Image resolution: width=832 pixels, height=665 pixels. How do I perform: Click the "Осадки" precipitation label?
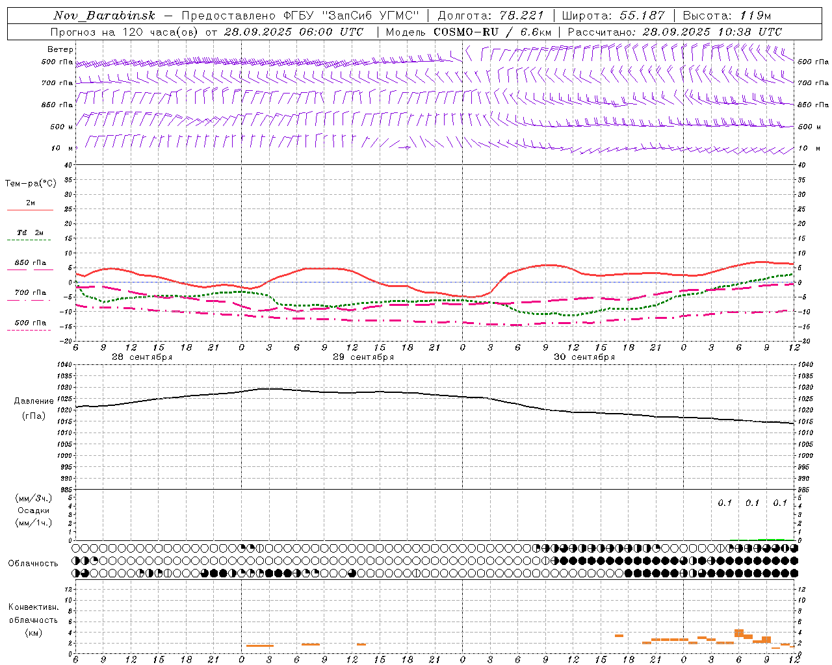point(34,510)
